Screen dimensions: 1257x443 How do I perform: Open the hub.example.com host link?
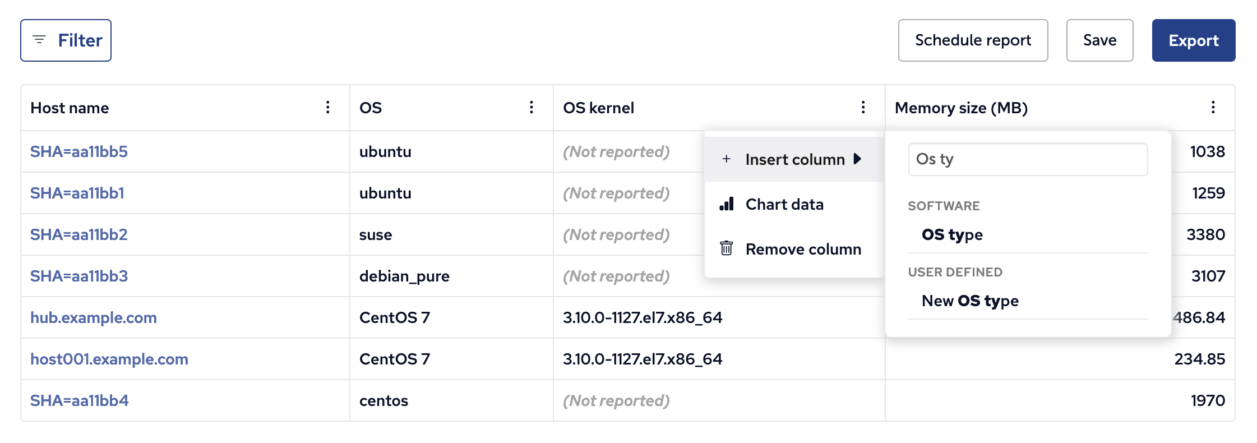coord(94,317)
